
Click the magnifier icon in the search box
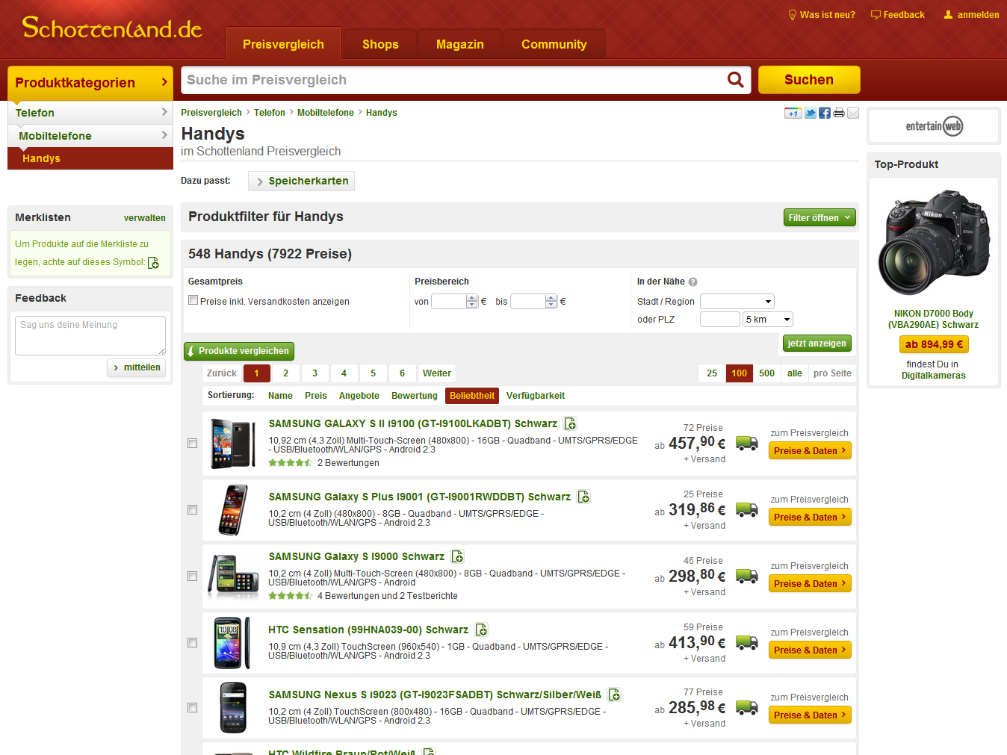[736, 80]
